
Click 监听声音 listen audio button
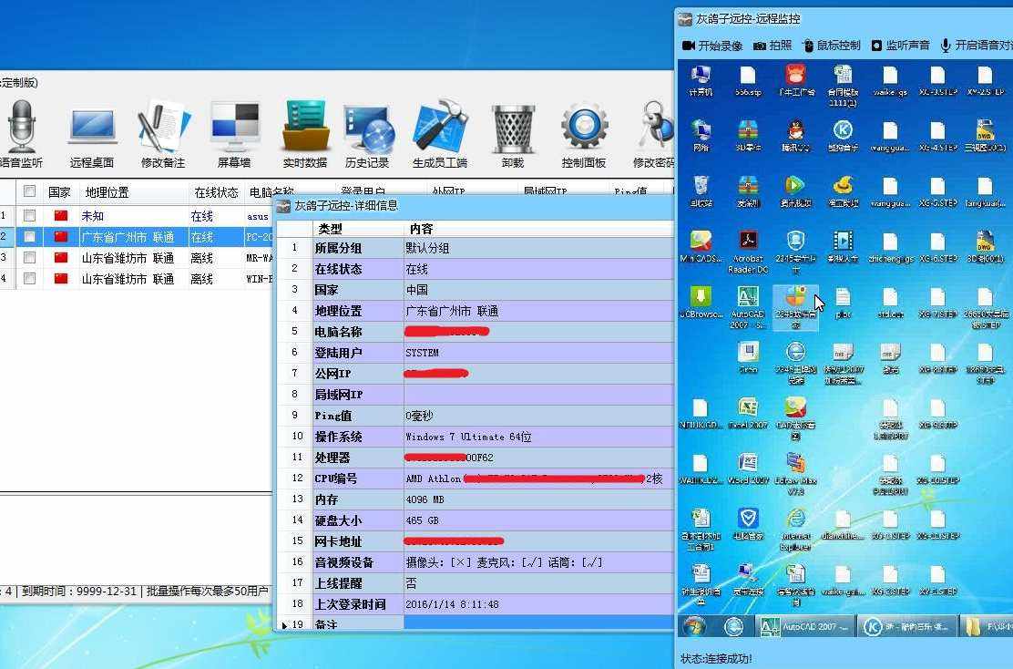click(900, 46)
